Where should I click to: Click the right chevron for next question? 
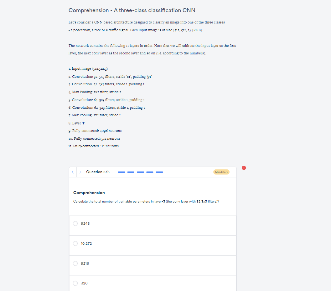[80, 172]
